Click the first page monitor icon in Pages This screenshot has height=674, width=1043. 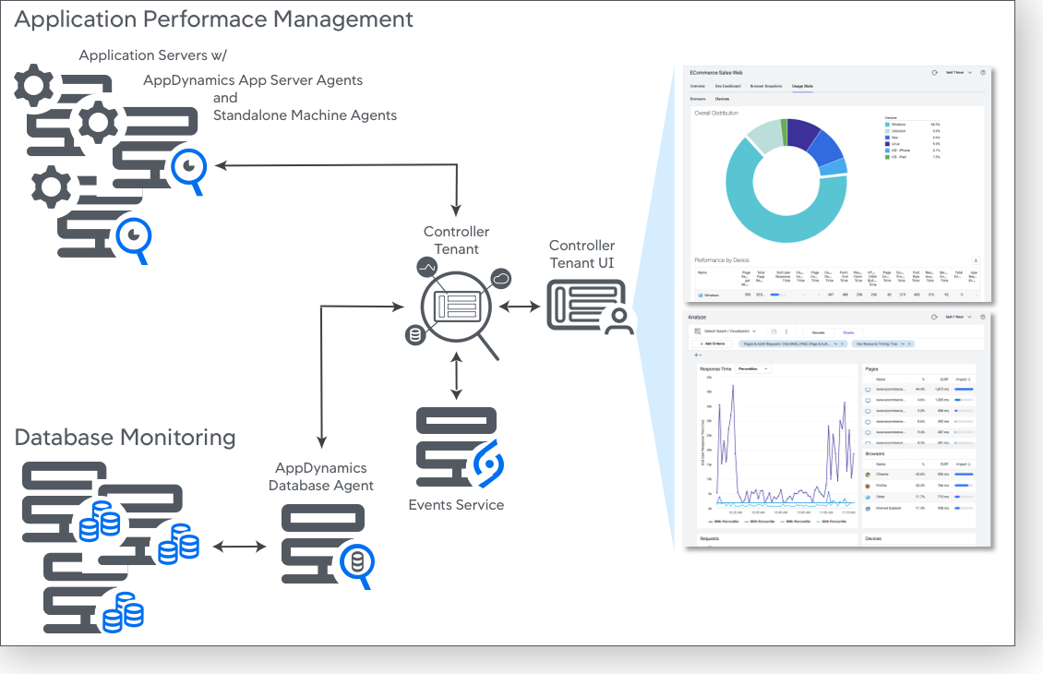coord(868,390)
